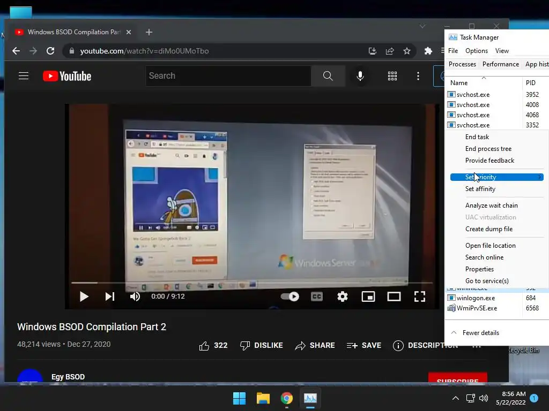549x411 pixels.
Task: Switch to Processes tab
Action: coord(462,64)
